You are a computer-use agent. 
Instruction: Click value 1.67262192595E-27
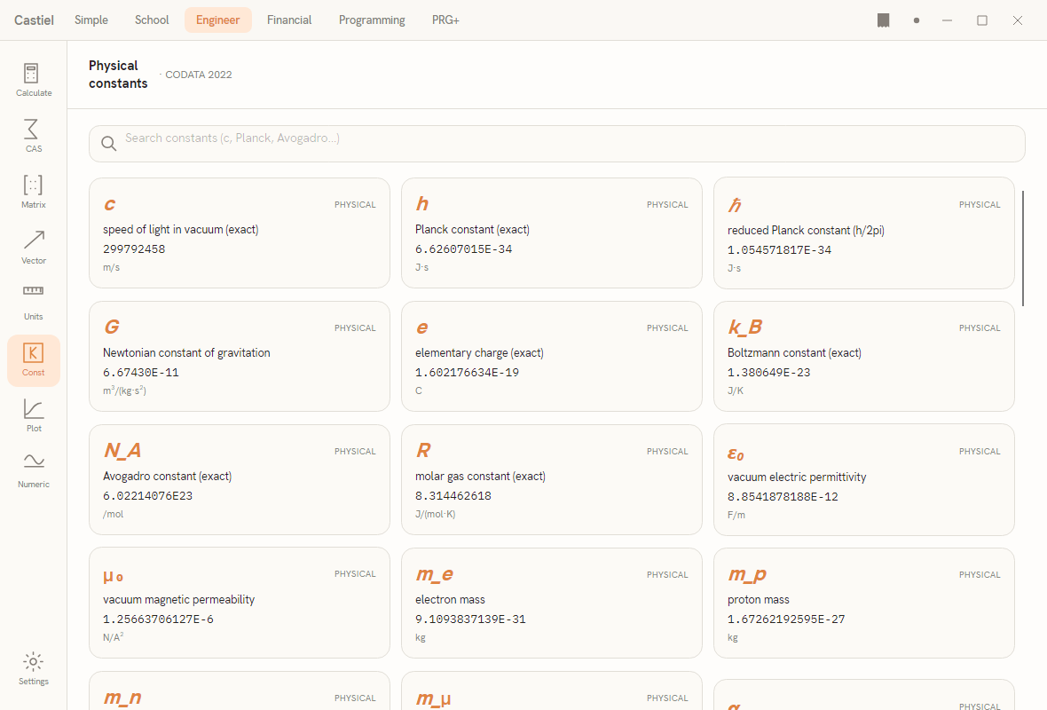(786, 619)
